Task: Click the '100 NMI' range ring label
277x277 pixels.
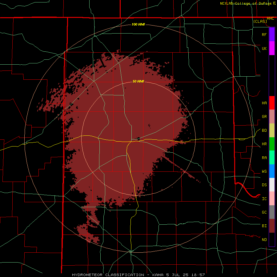Action: coord(138,24)
